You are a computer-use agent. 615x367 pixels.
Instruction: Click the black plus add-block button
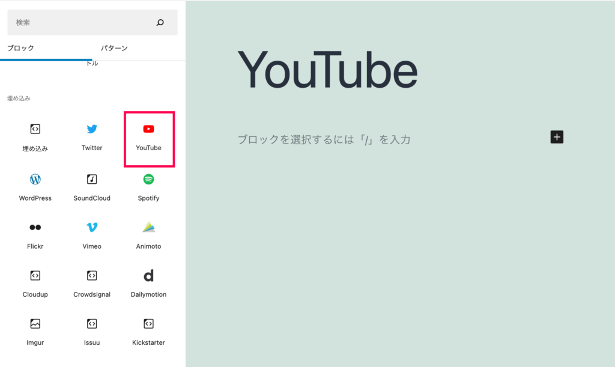click(557, 137)
